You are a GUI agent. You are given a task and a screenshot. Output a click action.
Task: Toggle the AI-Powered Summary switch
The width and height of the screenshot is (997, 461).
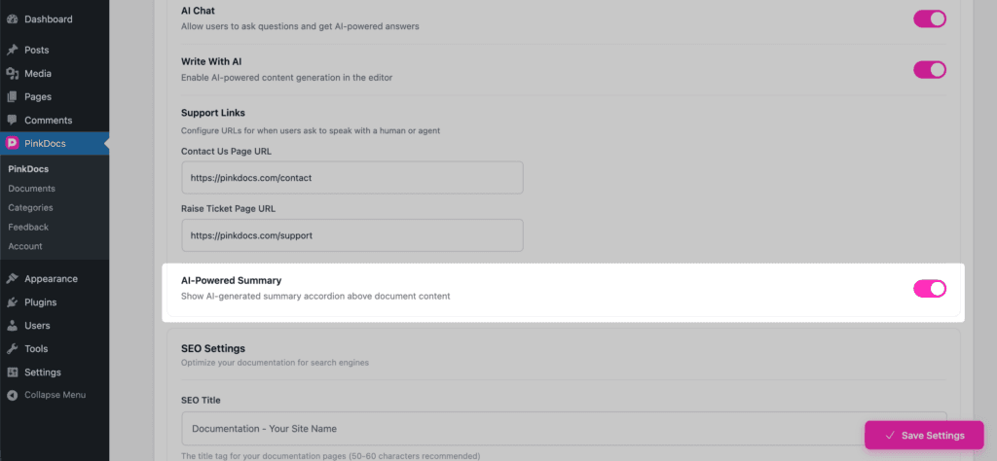pyautogui.click(x=930, y=288)
